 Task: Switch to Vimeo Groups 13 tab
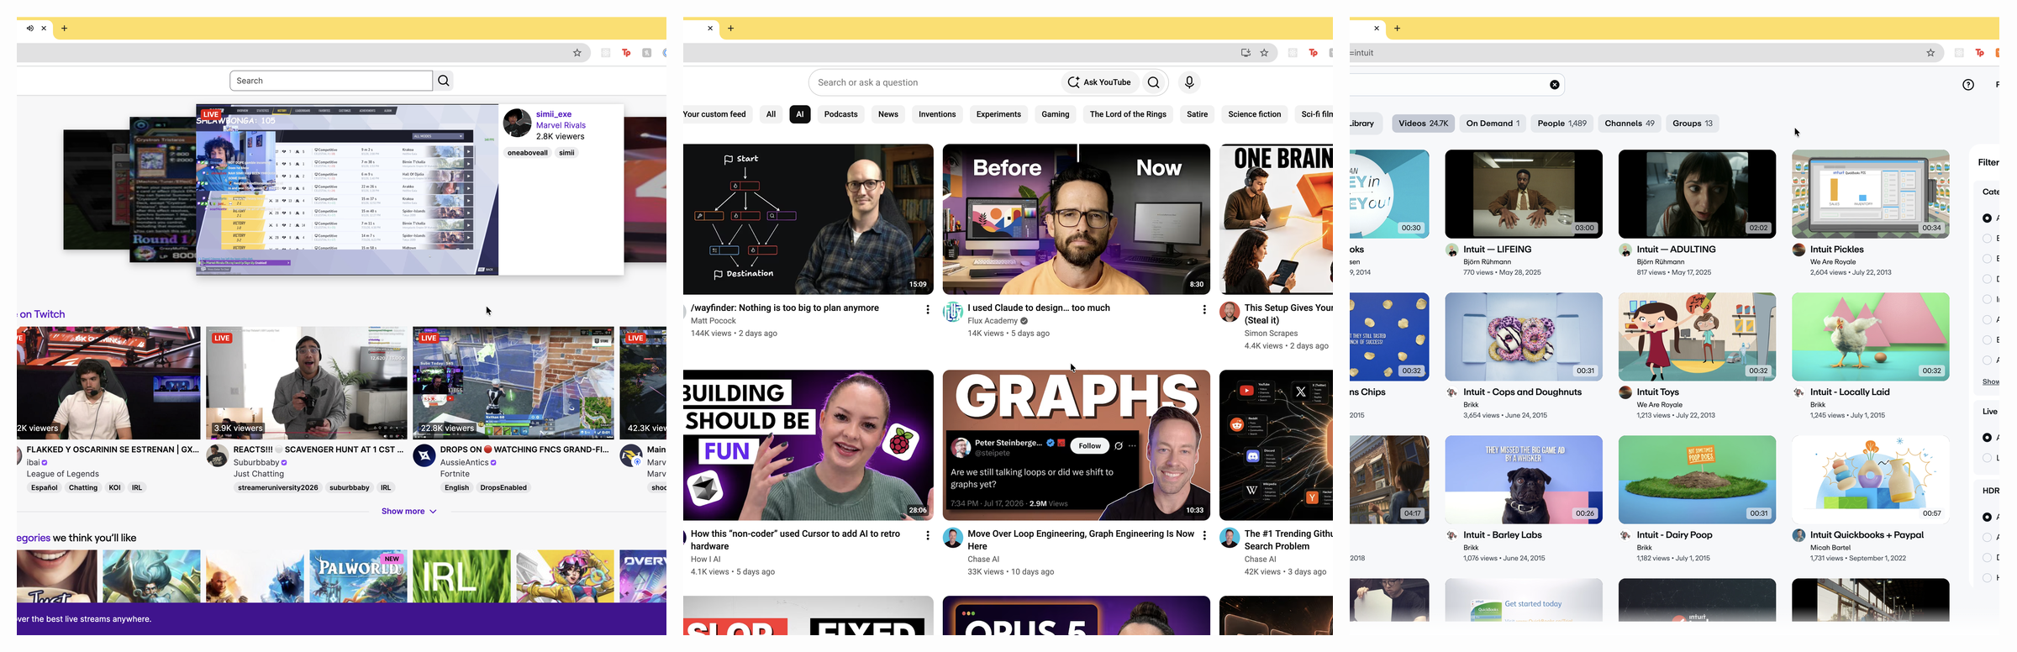tap(1693, 124)
